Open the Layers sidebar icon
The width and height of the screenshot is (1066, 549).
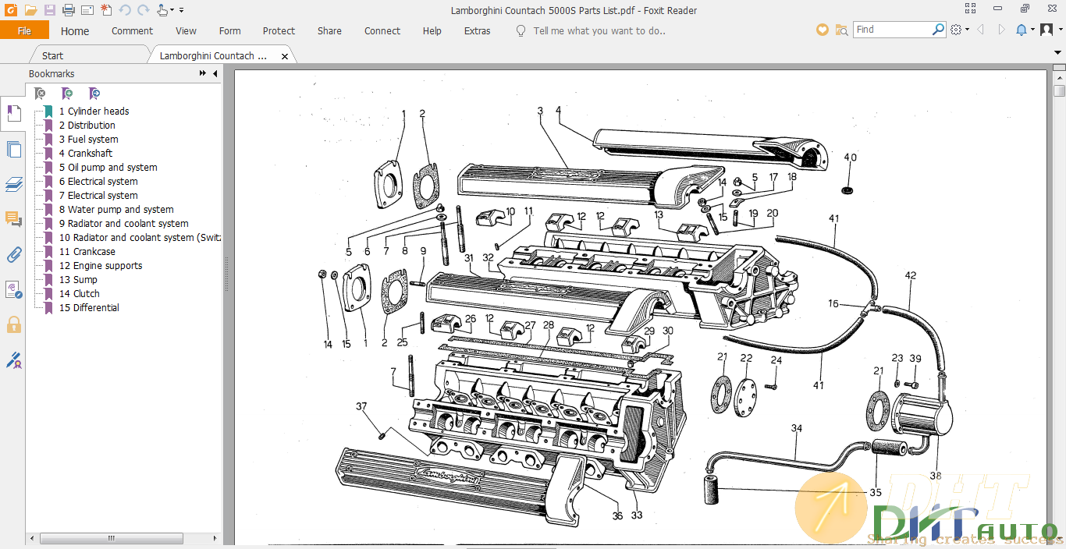[13, 184]
